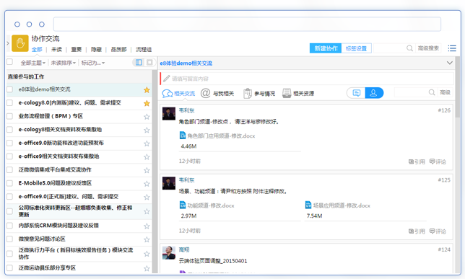Collapse the e8体验demo相关交流 panel chevron
Screen dimensions: 465x279
pos(450,63)
